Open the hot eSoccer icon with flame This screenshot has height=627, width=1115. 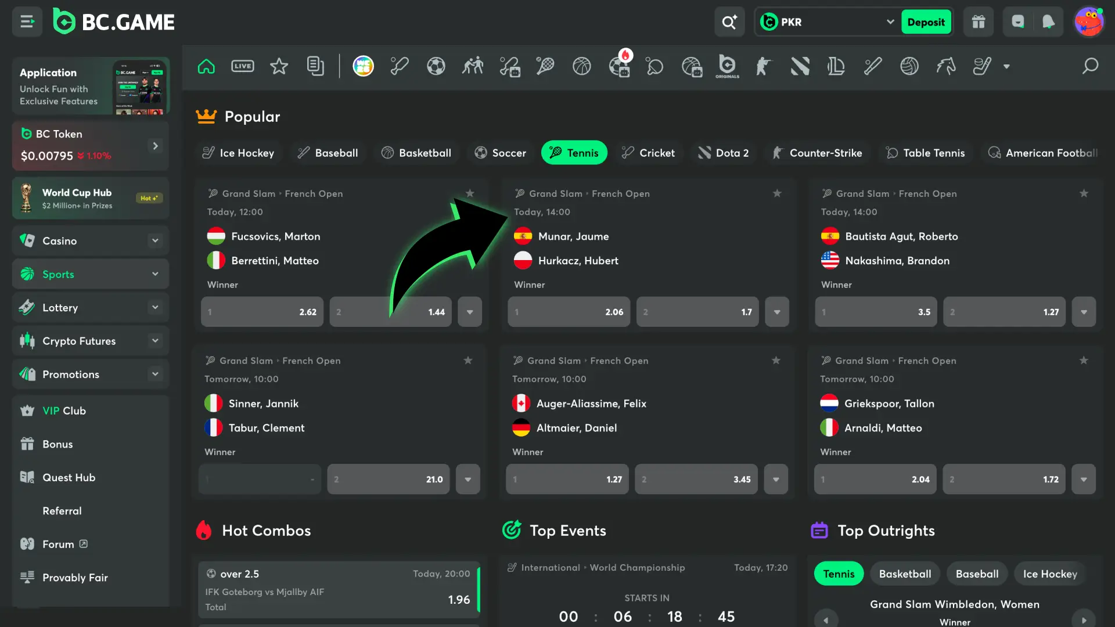(620, 64)
